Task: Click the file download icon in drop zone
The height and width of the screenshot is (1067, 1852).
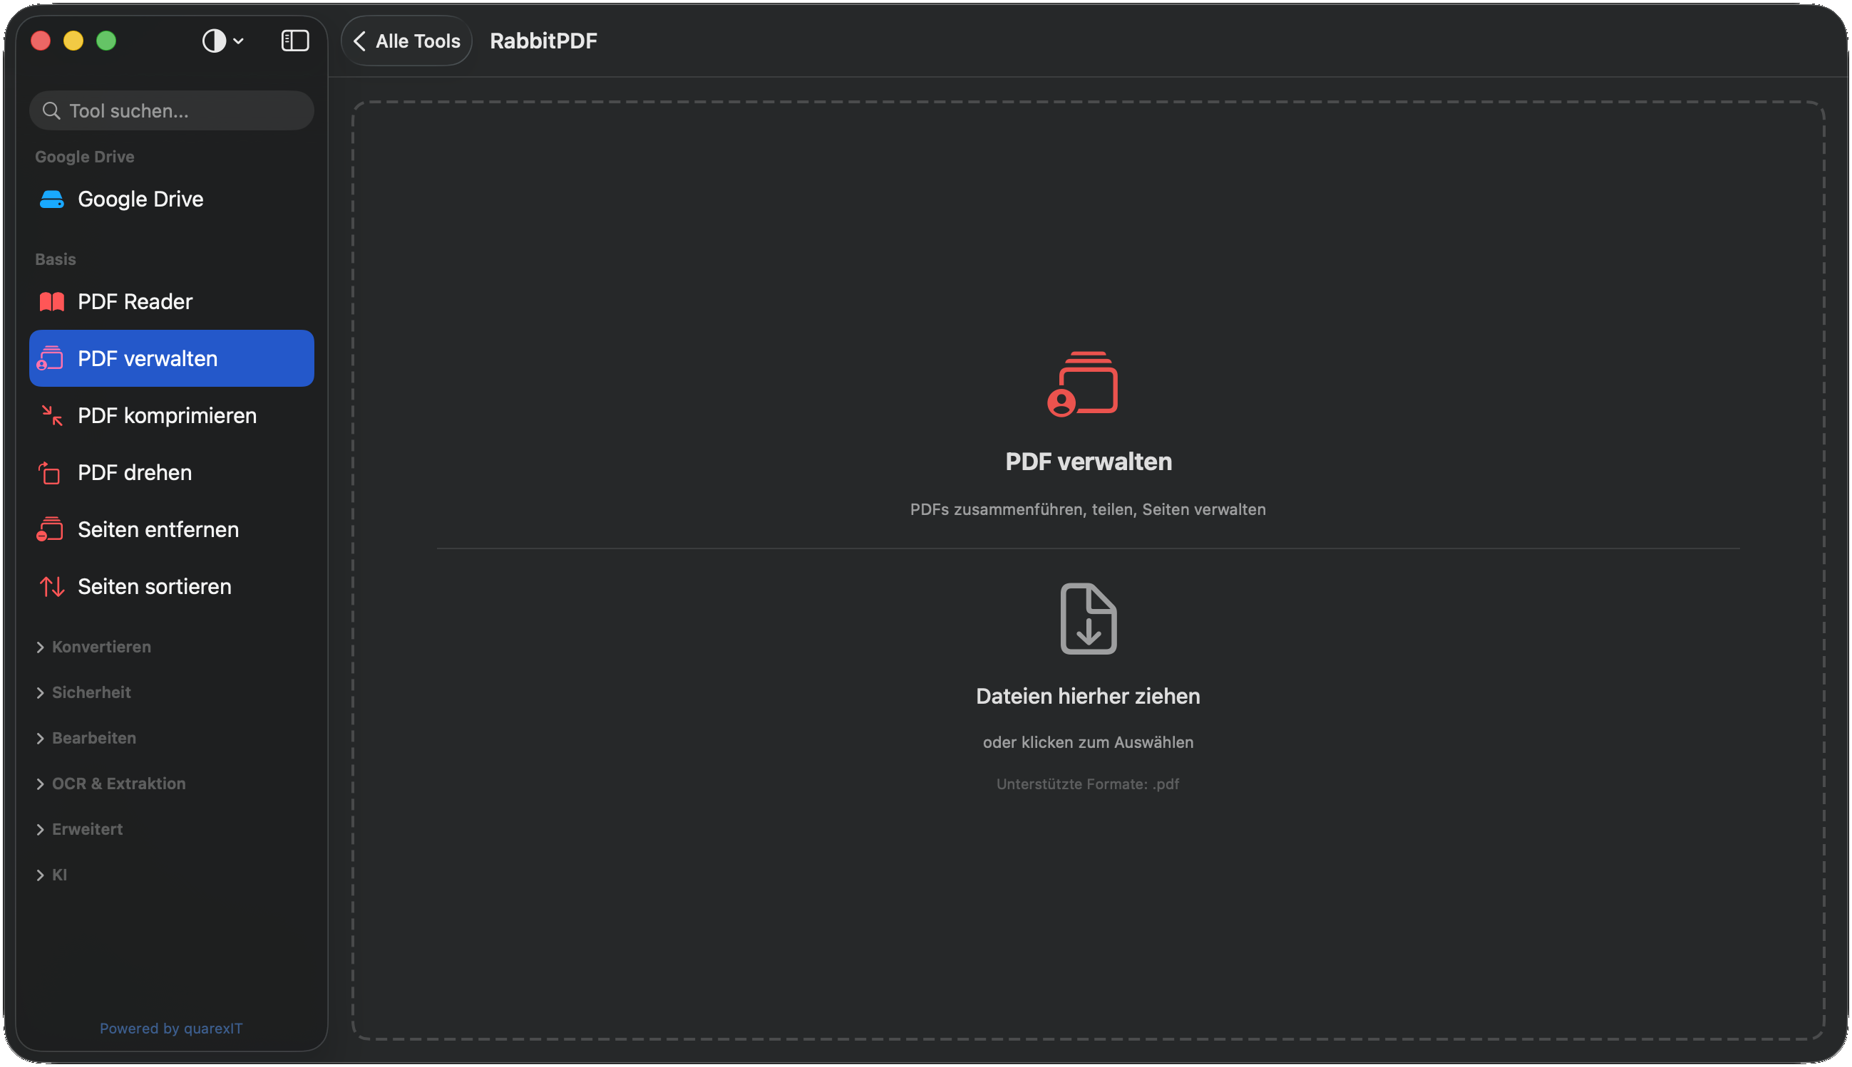Action: pyautogui.click(x=1088, y=618)
